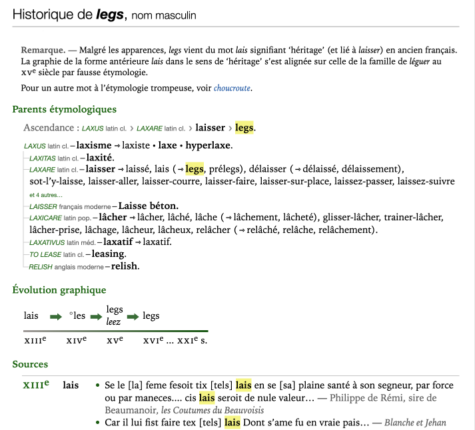Open the choucroute link
This screenshot has width=475, height=430.
click(x=233, y=88)
